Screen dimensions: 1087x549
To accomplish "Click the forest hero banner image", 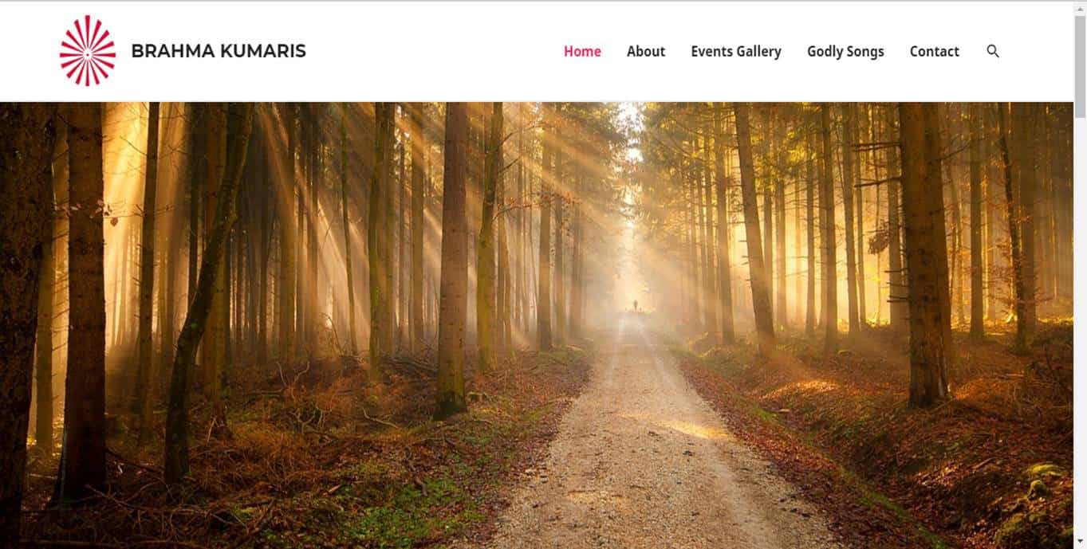I will tap(537, 325).
